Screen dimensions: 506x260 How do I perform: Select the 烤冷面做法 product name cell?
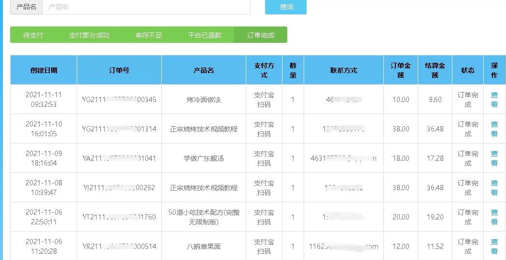[x=204, y=100]
